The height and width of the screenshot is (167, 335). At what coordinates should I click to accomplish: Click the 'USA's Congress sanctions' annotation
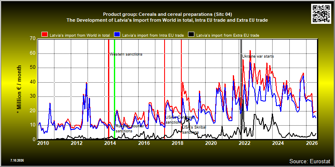click(180, 120)
